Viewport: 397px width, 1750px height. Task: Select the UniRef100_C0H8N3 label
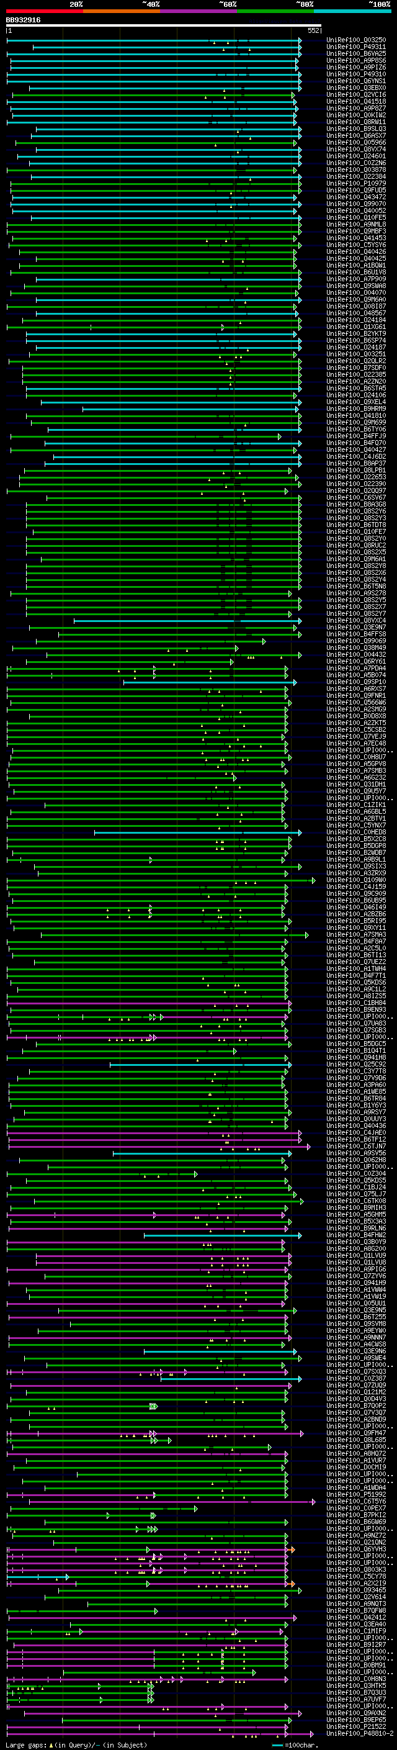click(356, 1679)
